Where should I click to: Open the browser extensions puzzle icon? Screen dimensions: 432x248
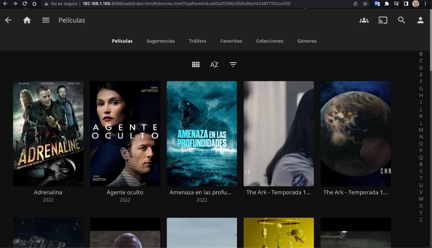(387, 4)
